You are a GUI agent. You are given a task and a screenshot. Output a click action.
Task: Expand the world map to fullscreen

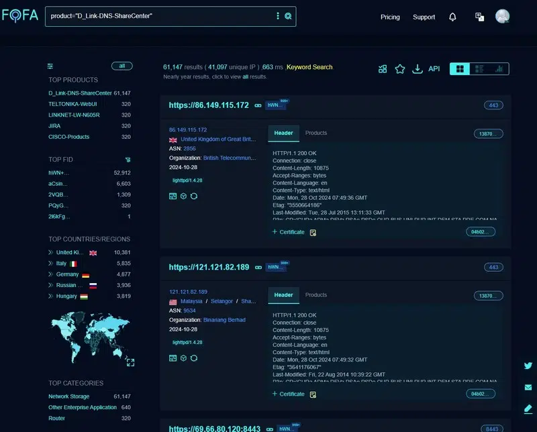130,362
